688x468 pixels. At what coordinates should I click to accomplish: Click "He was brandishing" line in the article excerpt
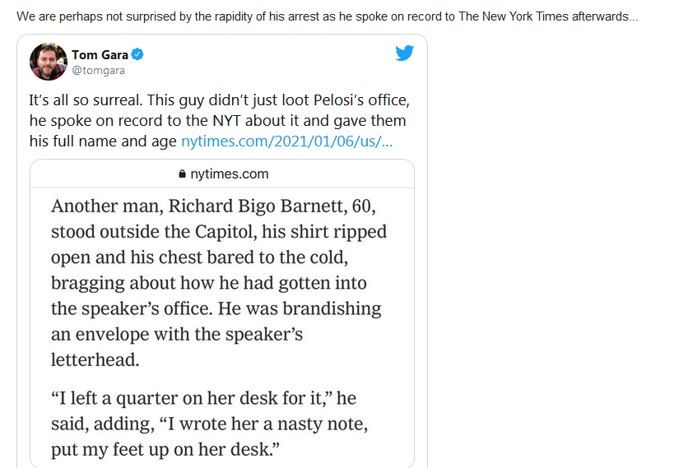(216, 308)
